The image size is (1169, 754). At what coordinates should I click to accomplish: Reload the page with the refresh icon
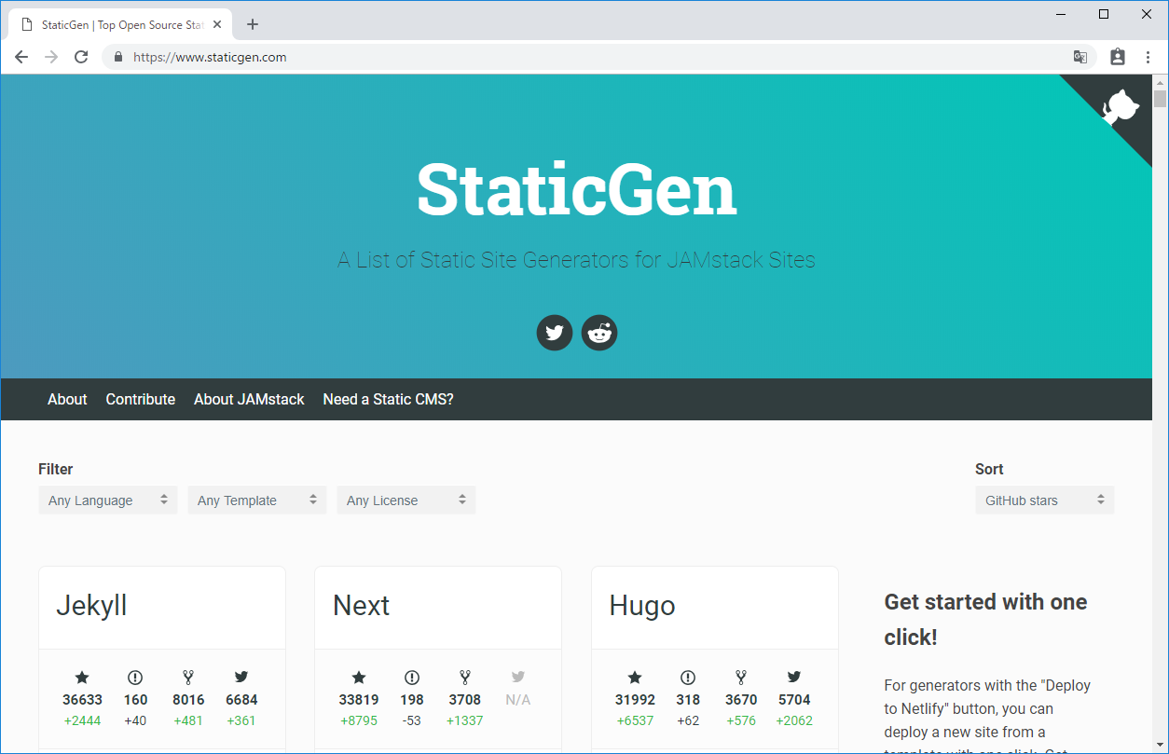pos(81,57)
